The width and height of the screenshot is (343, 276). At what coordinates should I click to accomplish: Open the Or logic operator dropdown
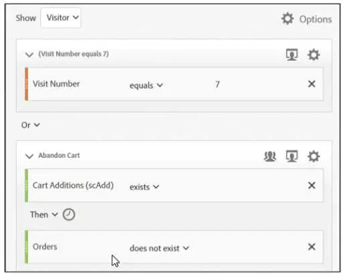(31, 125)
